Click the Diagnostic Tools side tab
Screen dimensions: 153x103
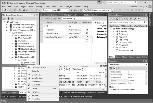(x=150, y=20)
